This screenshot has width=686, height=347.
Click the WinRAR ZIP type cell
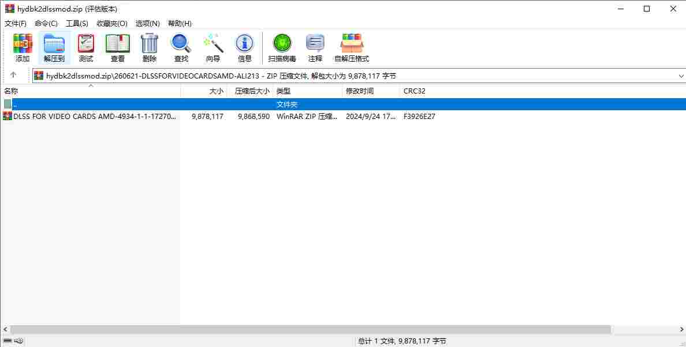click(x=307, y=117)
